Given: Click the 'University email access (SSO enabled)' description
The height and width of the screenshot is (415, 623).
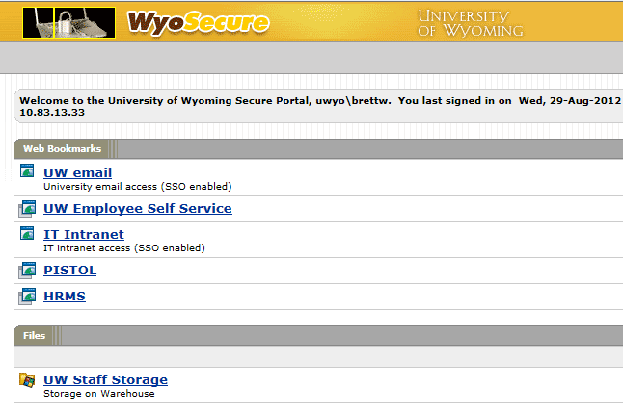Looking at the screenshot, I should pyautogui.click(x=138, y=187).
